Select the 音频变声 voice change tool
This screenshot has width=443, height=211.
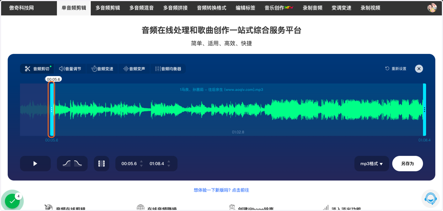(134, 69)
